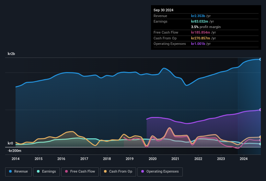This screenshot has width=266, height=181.
Task: Click the kr185.854m free cash flow value
Action: 201,32
